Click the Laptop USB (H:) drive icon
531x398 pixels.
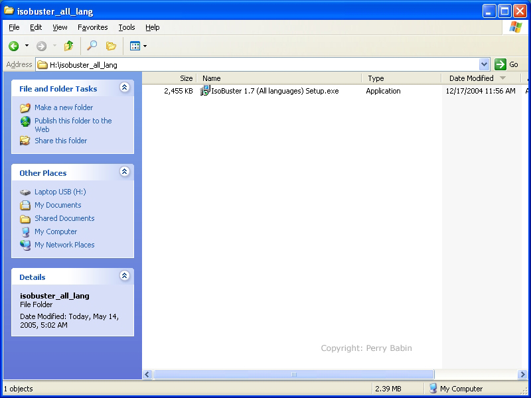tap(25, 192)
